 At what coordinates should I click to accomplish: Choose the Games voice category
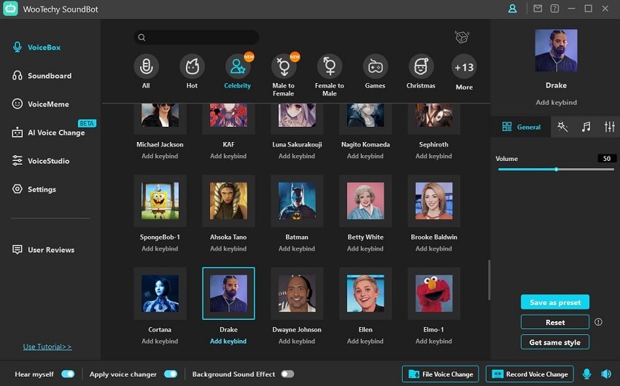(375, 67)
